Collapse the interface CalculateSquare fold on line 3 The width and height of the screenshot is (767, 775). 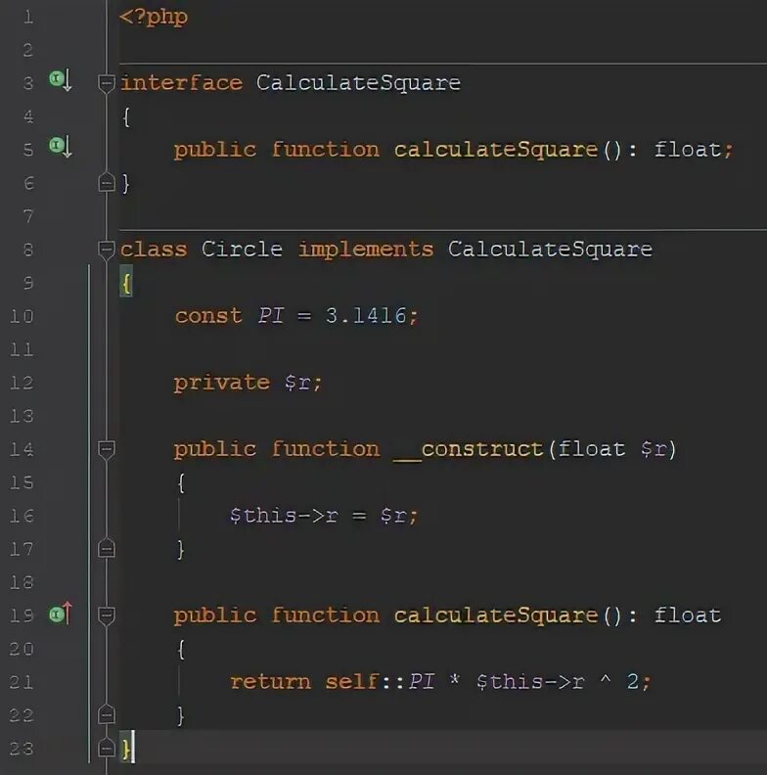click(x=107, y=83)
